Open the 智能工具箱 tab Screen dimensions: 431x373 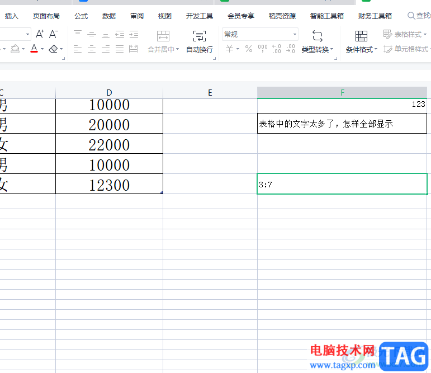pos(327,16)
